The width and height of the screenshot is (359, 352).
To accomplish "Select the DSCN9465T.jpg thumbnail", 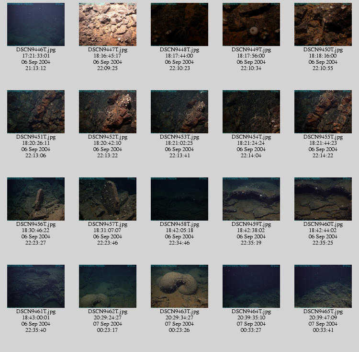I will click(x=323, y=286).
